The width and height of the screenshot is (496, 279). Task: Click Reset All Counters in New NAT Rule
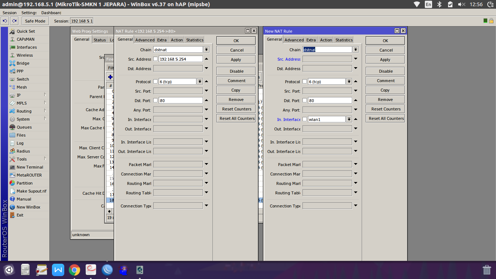pyautogui.click(x=385, y=118)
